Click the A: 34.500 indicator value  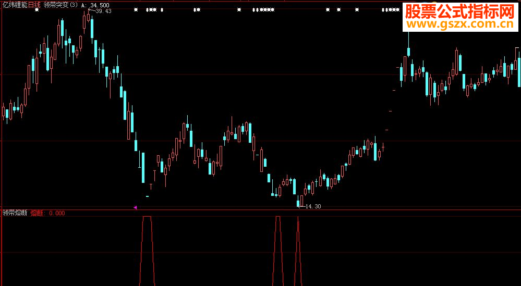coord(95,5)
